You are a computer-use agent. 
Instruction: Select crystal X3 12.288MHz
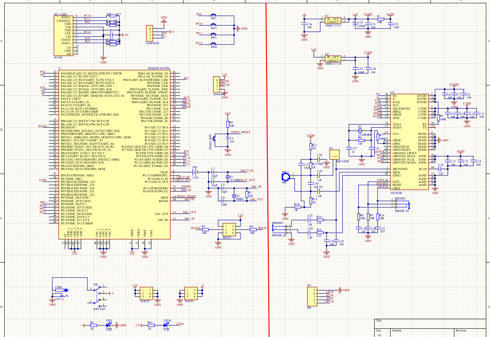360,130
